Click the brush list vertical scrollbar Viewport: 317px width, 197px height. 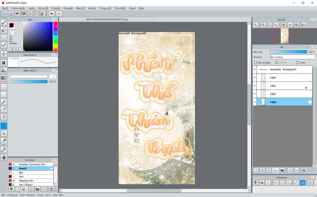[56, 174]
